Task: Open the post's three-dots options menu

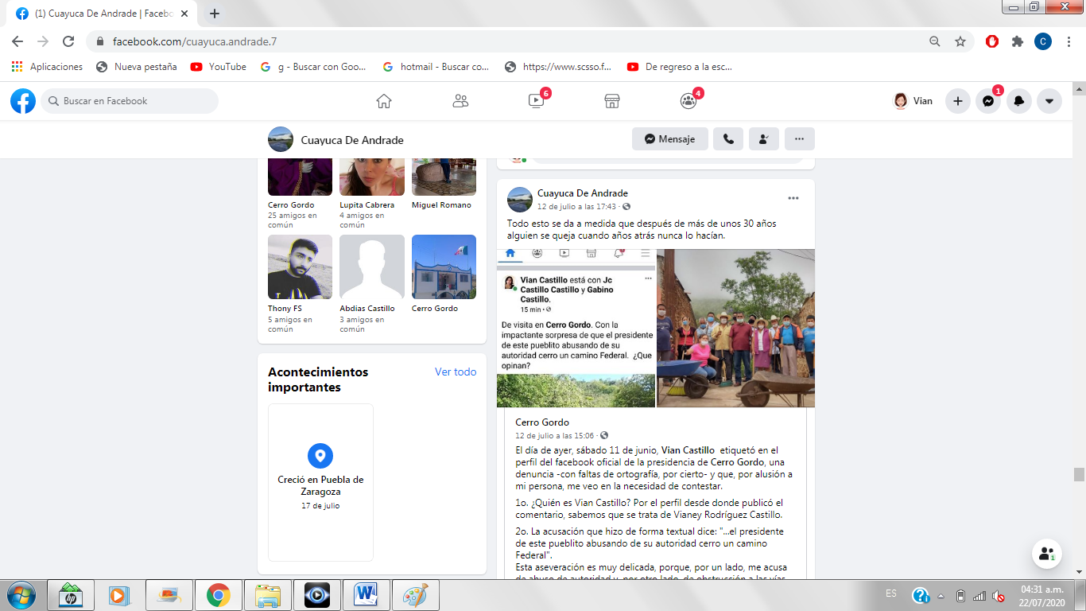Action: coord(793,198)
